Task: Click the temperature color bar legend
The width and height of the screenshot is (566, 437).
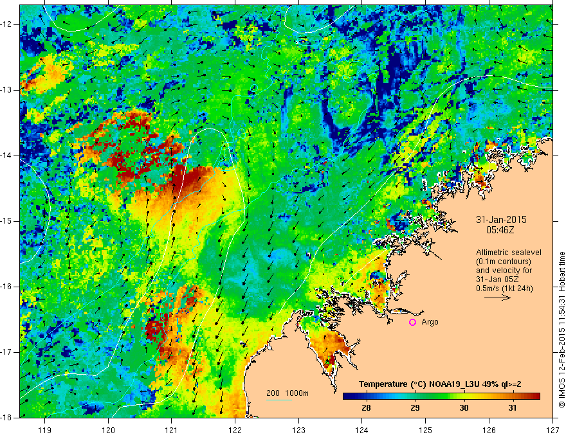Action: click(441, 397)
